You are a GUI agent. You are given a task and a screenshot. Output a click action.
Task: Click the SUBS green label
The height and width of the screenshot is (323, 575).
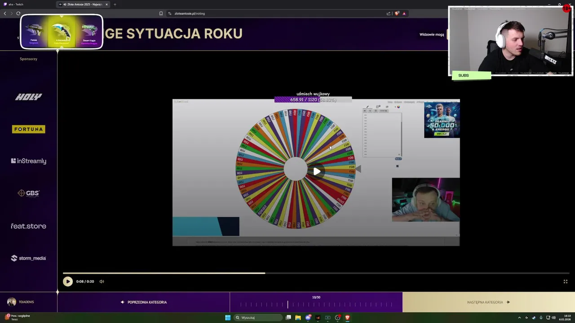[471, 75]
